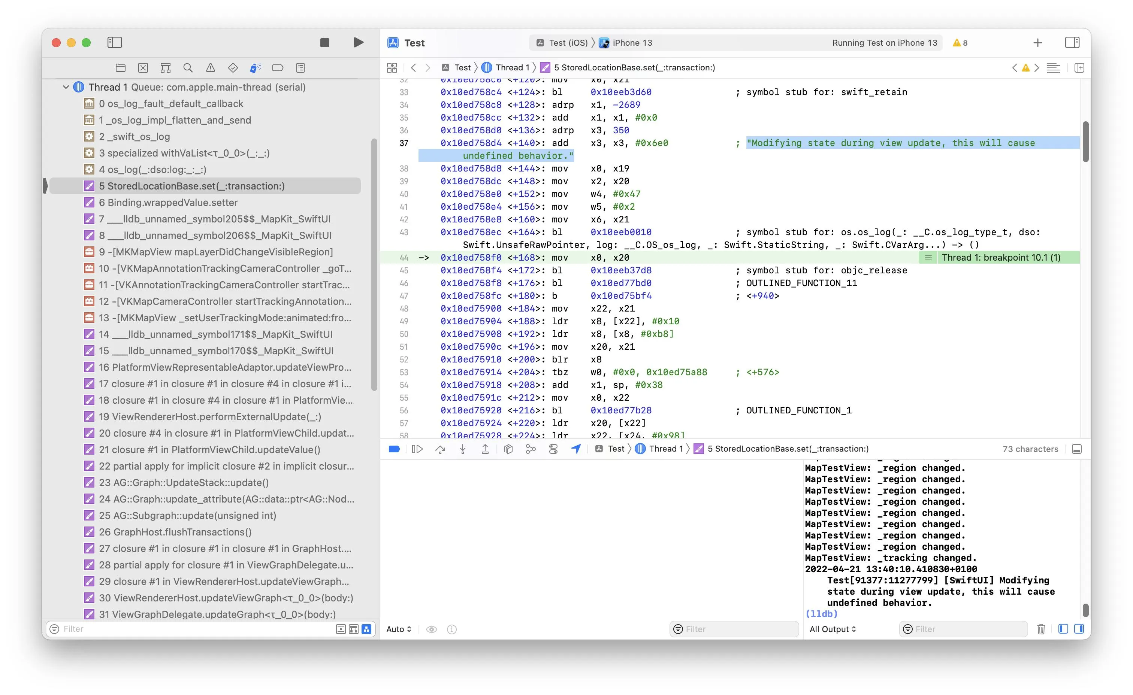This screenshot has width=1133, height=695.
Task: Open the Breakpoint navigator icon
Action: (x=278, y=68)
